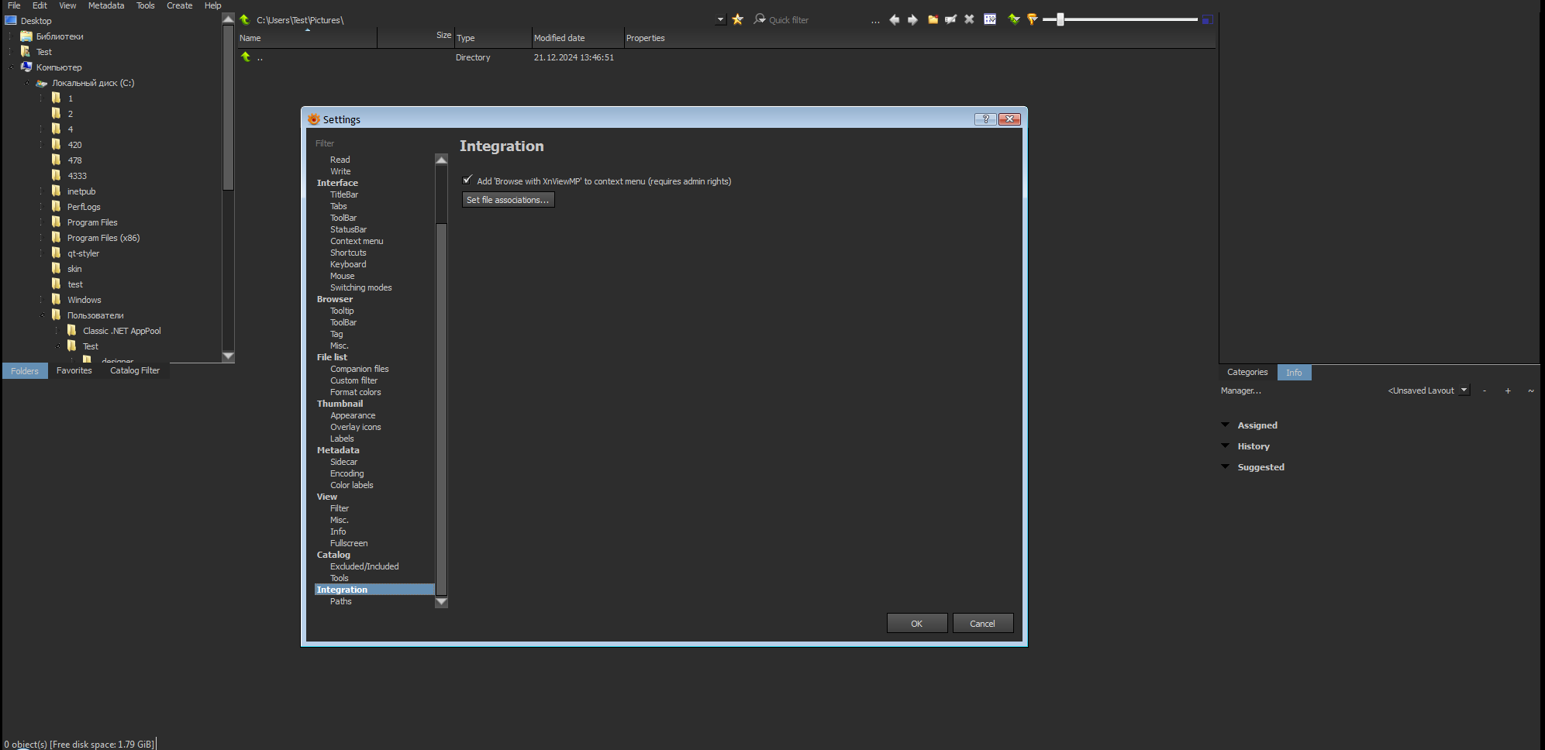This screenshot has height=750, width=1545.
Task: Click the Back arrow navigation icon
Action: point(895,19)
